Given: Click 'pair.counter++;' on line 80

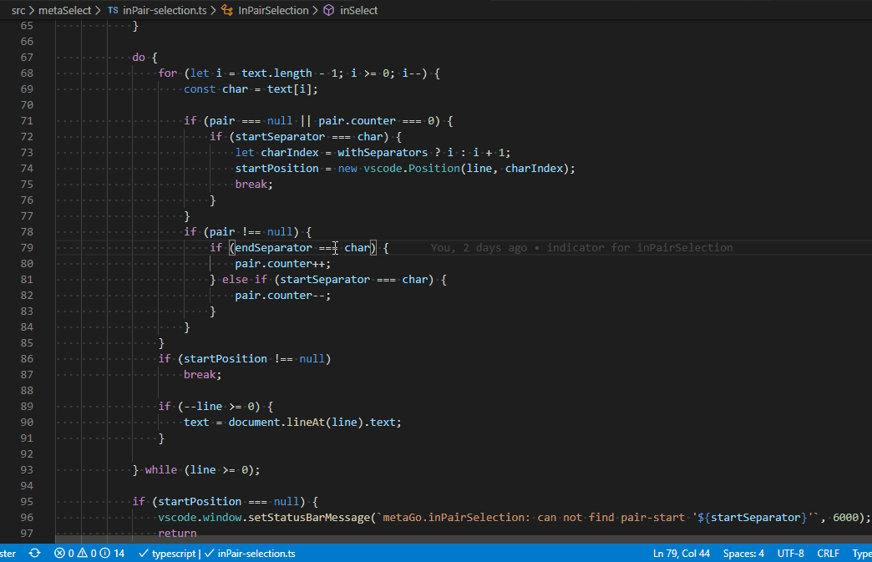Looking at the screenshot, I should 283,264.
